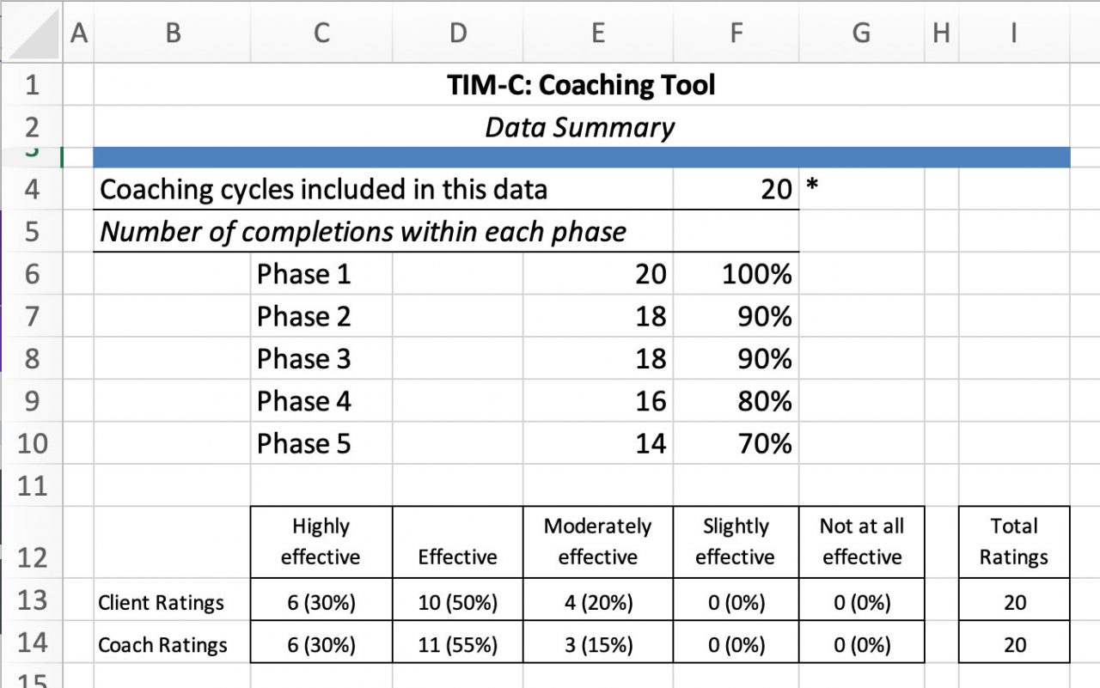Select column header B
This screenshot has width=1100, height=688.
coord(172,33)
